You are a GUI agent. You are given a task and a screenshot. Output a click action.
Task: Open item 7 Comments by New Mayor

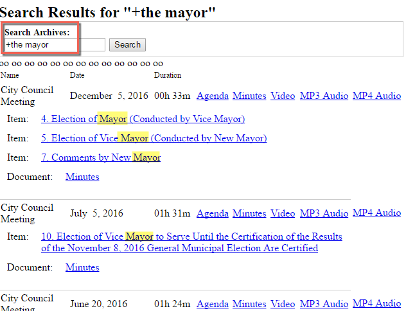pyautogui.click(x=101, y=157)
